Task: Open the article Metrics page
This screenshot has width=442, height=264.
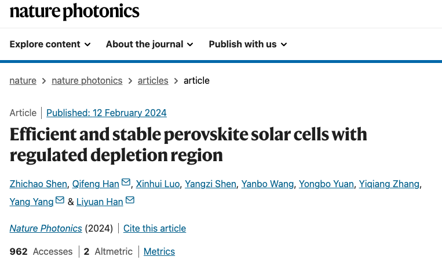Action: [159, 251]
